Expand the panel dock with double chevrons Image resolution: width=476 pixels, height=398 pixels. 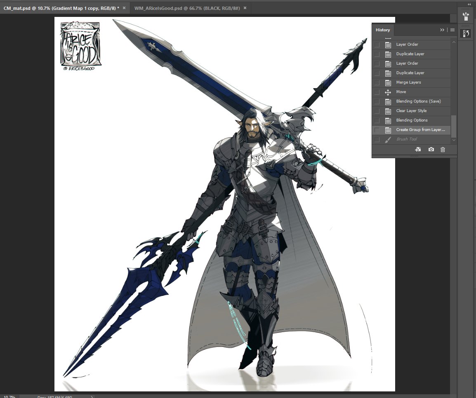pos(469,4)
